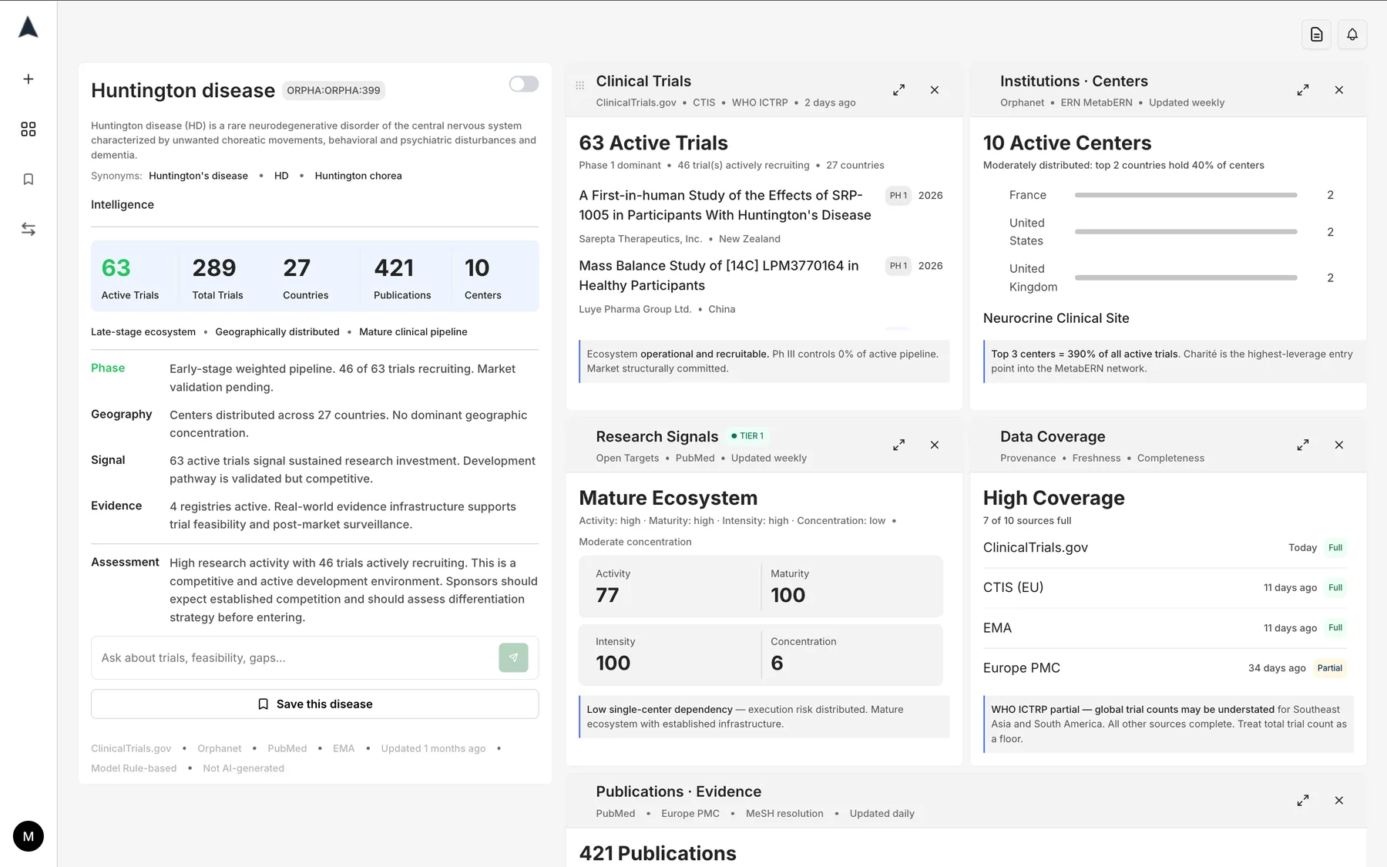
Task: Select the EMA coverage row
Action: [x=1164, y=628]
